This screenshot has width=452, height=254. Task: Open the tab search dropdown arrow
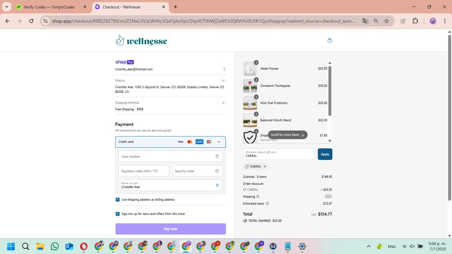pyautogui.click(x=7, y=7)
